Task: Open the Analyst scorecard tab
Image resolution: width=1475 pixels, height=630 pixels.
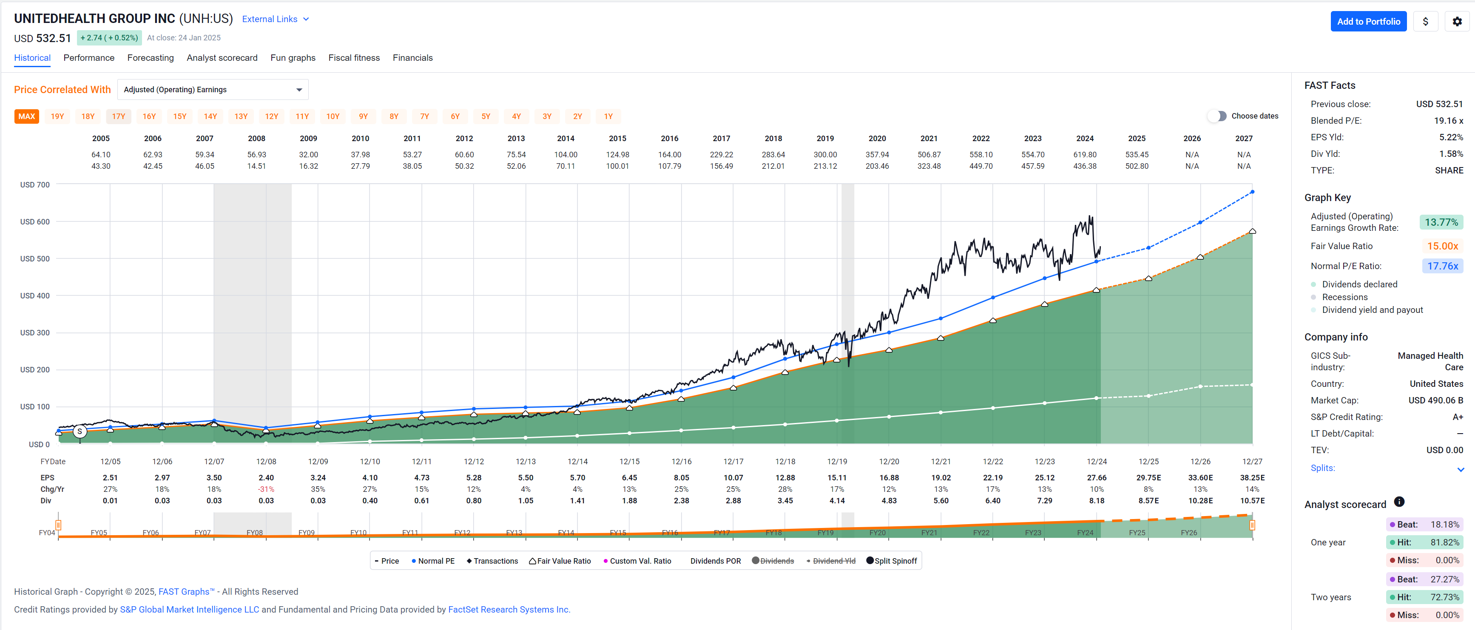Action: tap(222, 58)
